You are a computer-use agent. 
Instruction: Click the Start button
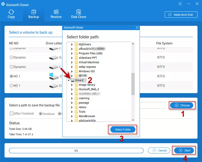184,150
